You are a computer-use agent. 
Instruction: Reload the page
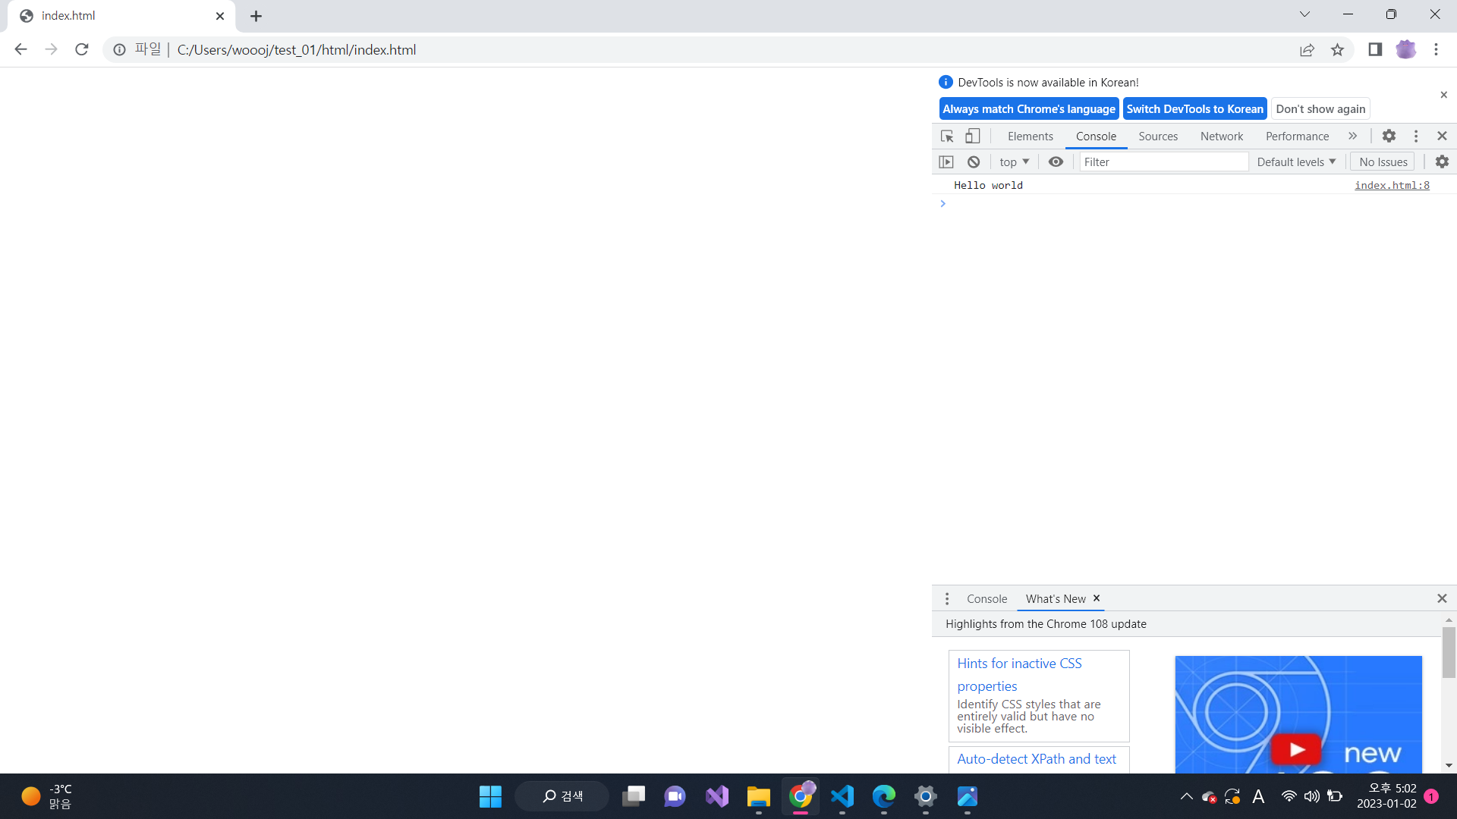point(82,50)
